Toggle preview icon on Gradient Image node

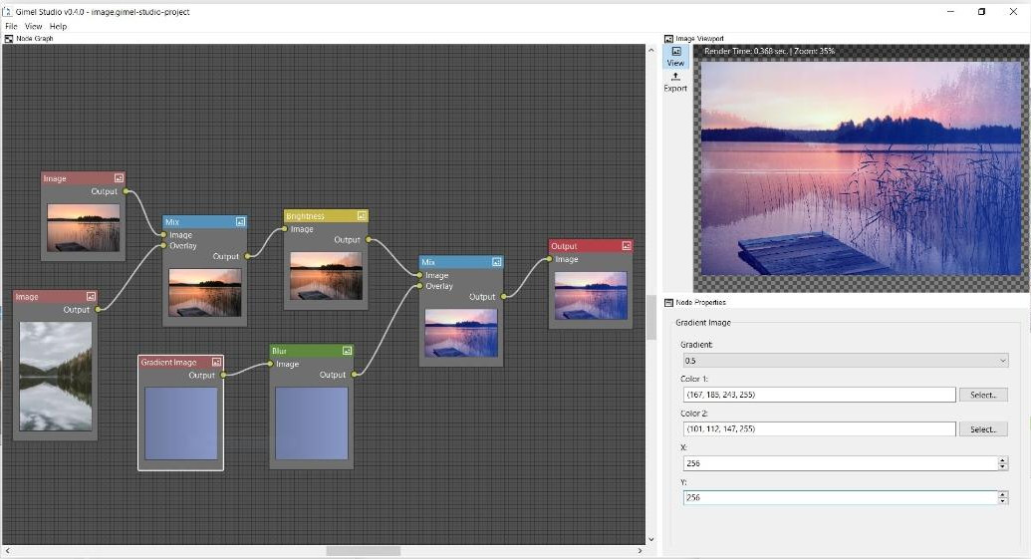(216, 363)
